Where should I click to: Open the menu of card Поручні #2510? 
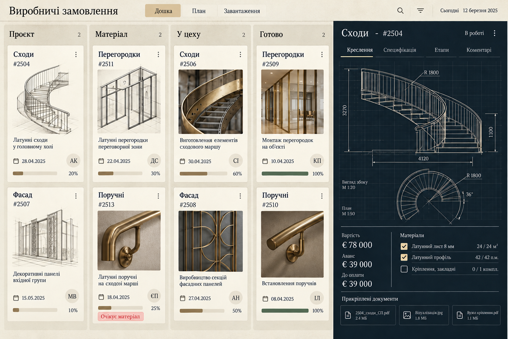tap(322, 196)
